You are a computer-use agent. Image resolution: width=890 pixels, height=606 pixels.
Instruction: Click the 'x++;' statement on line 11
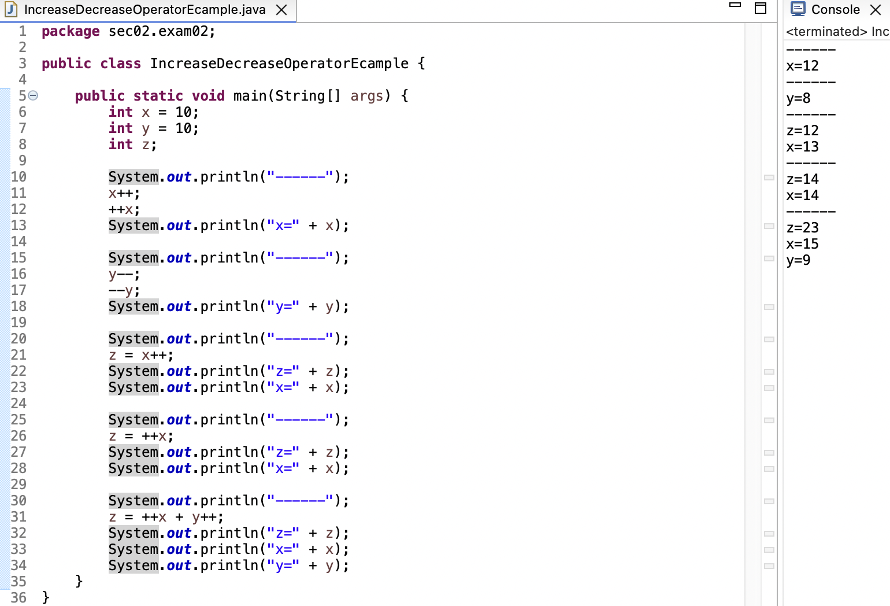click(x=124, y=193)
